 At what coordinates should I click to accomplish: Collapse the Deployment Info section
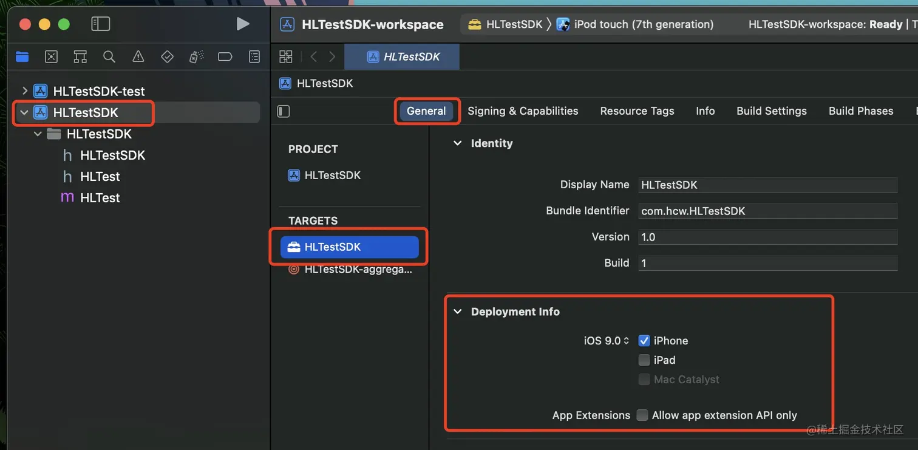pos(457,312)
